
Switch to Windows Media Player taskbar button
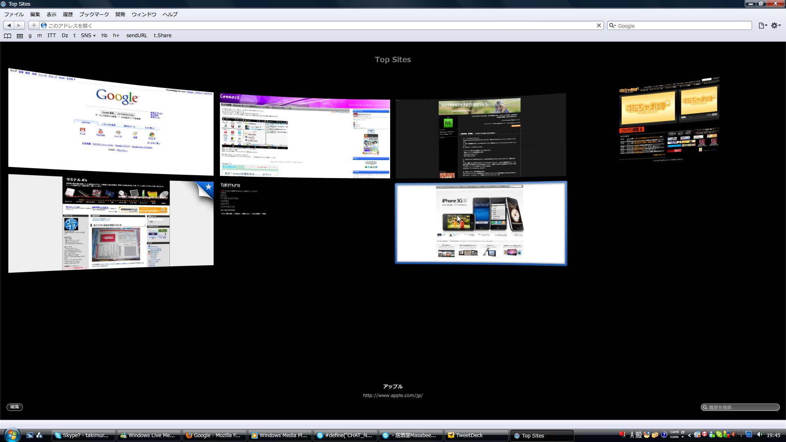280,435
